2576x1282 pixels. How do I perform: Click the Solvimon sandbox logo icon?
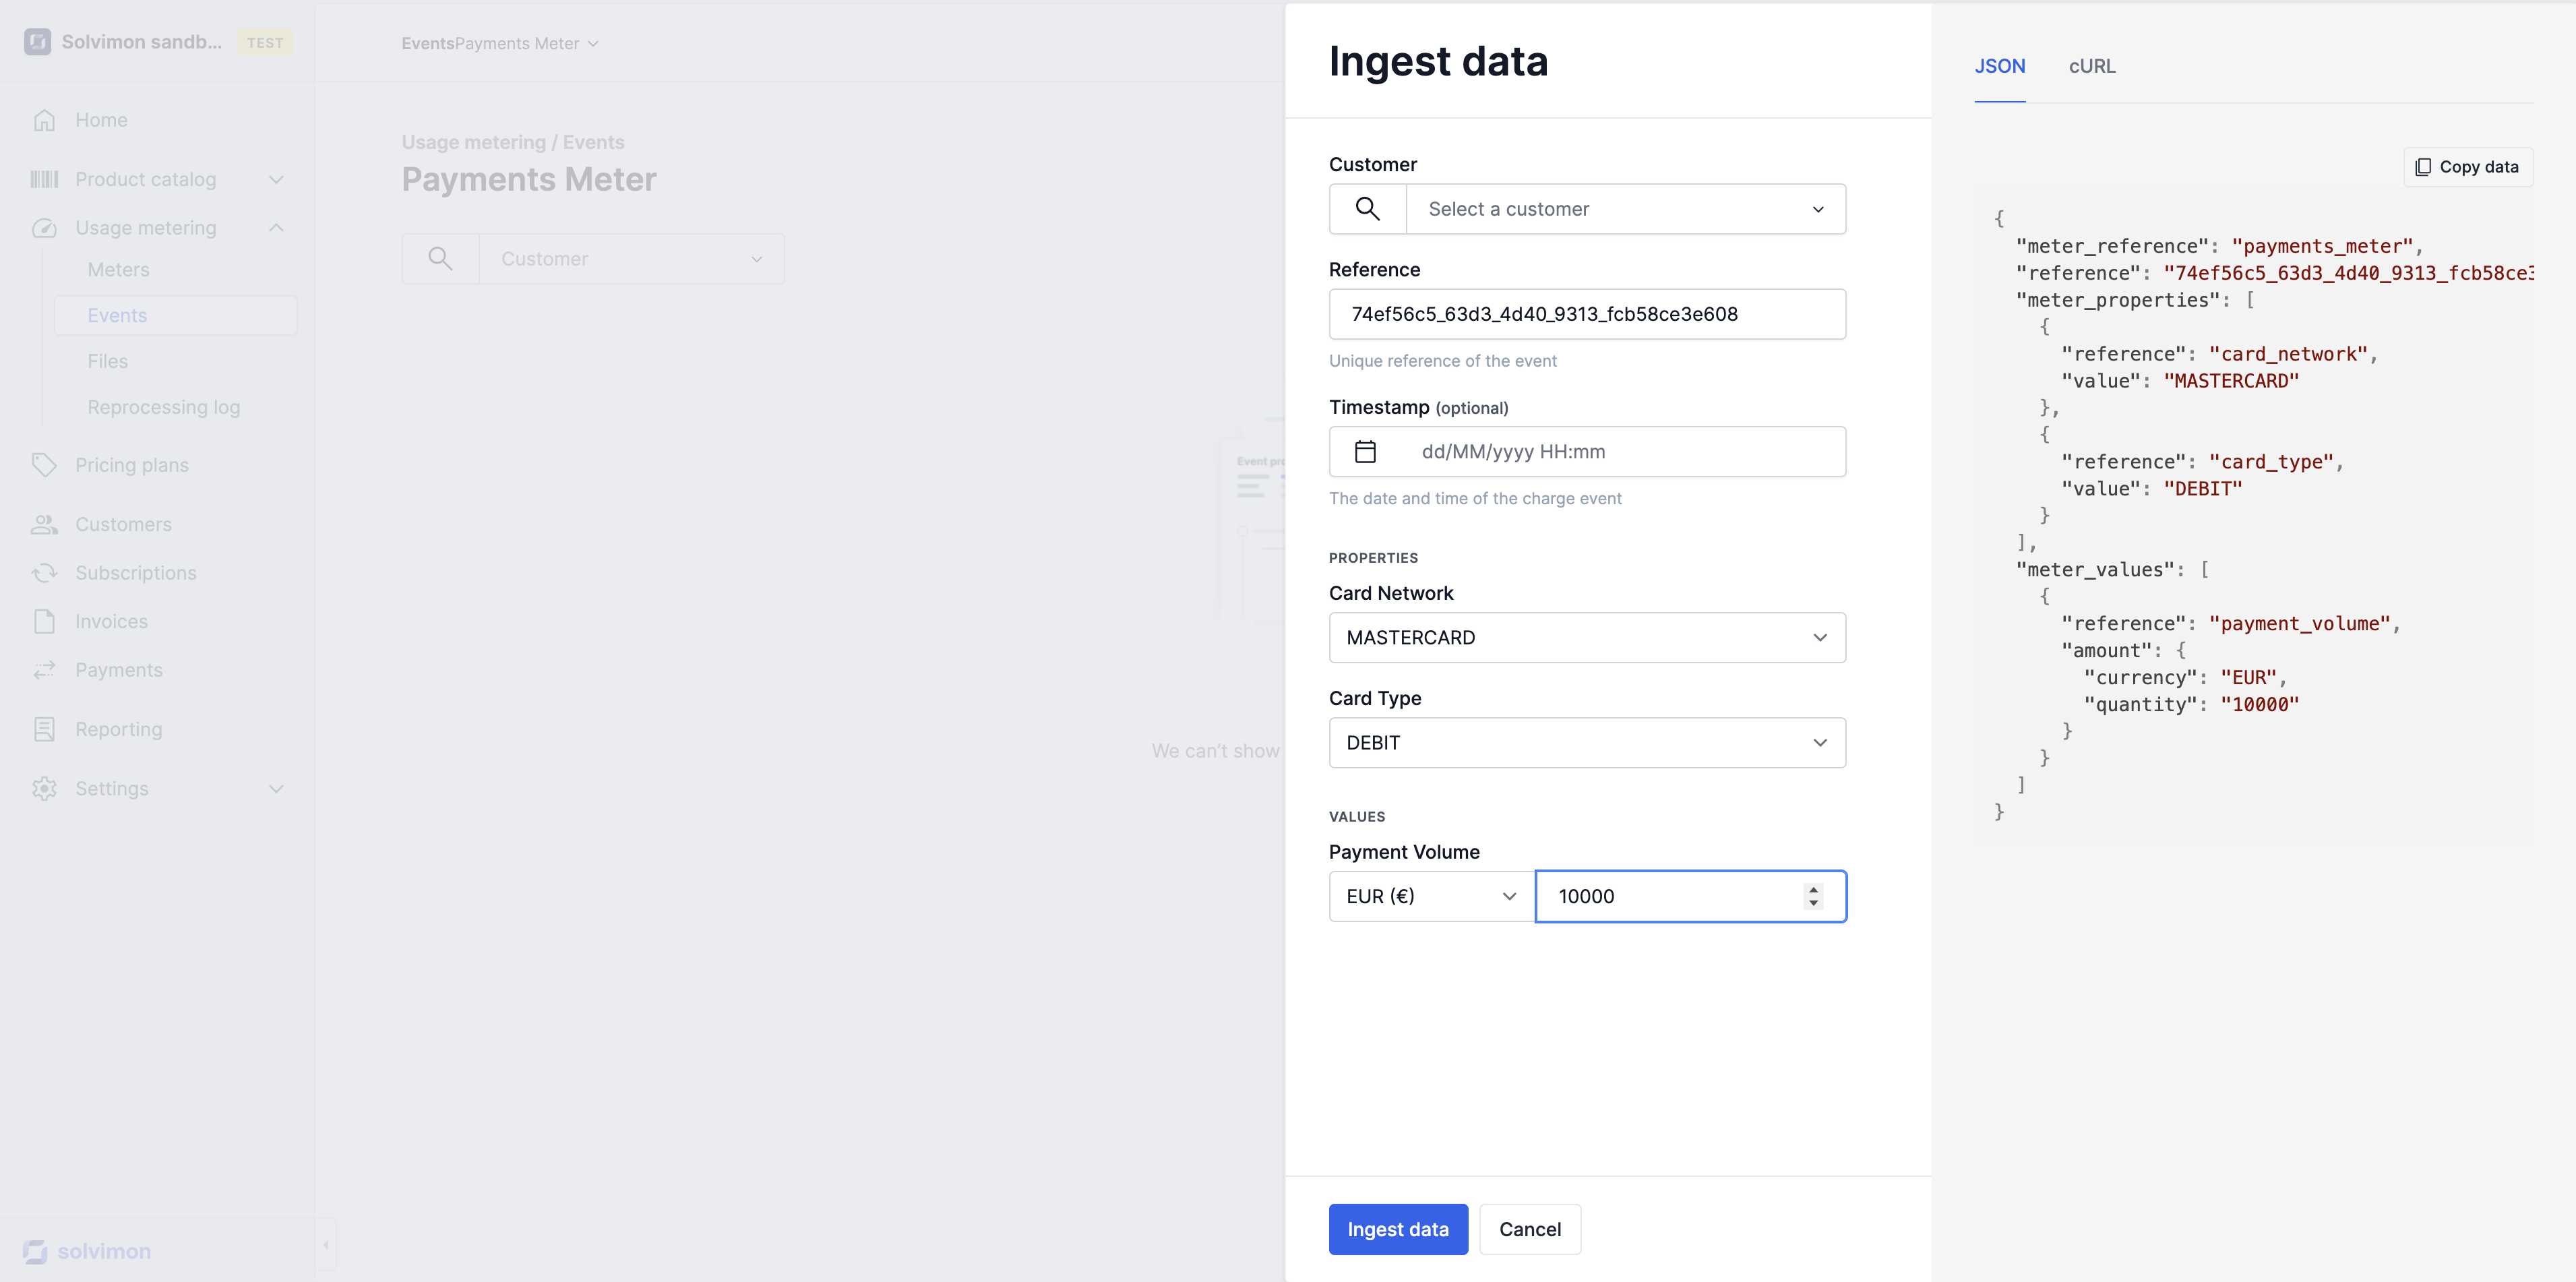pyautogui.click(x=38, y=42)
